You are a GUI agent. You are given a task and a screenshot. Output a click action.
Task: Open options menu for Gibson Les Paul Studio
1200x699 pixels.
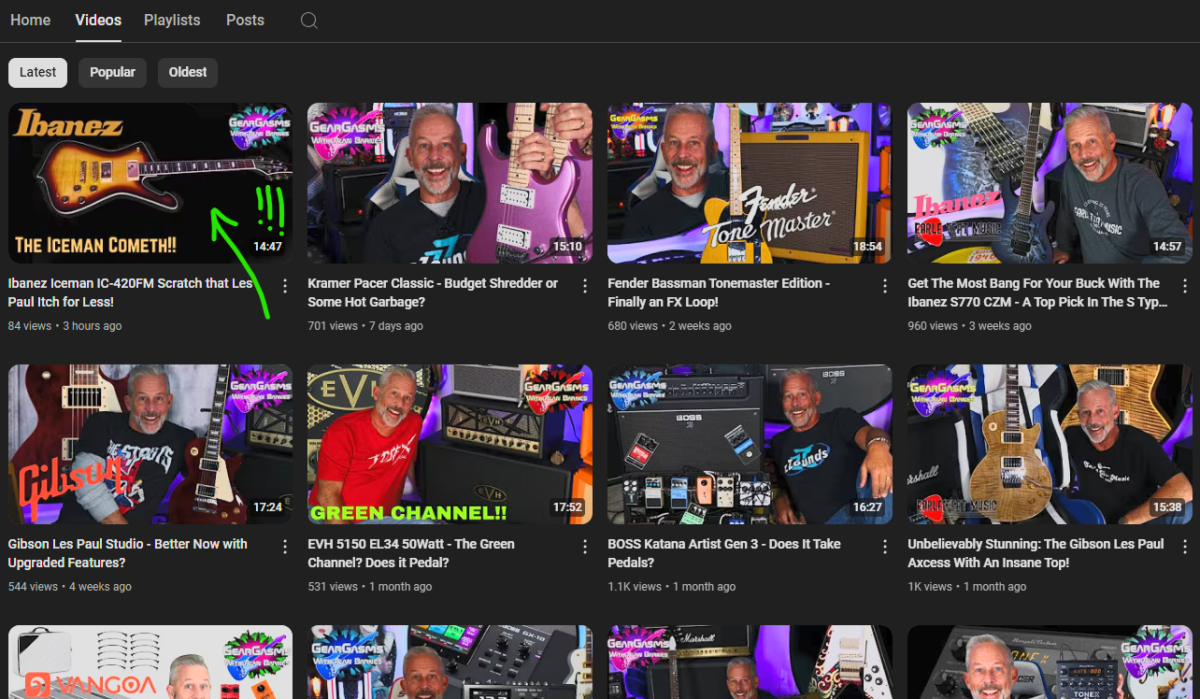[285, 546]
